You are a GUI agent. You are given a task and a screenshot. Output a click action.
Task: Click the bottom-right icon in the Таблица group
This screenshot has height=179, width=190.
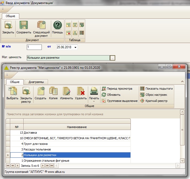pyautogui.click(x=82, y=33)
